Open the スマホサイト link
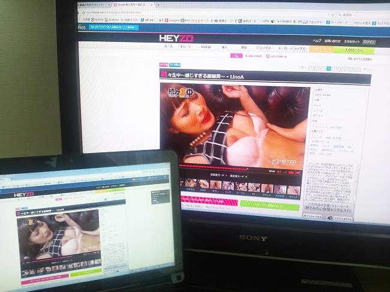Viewport: 390px width, 292px height. coord(352,41)
